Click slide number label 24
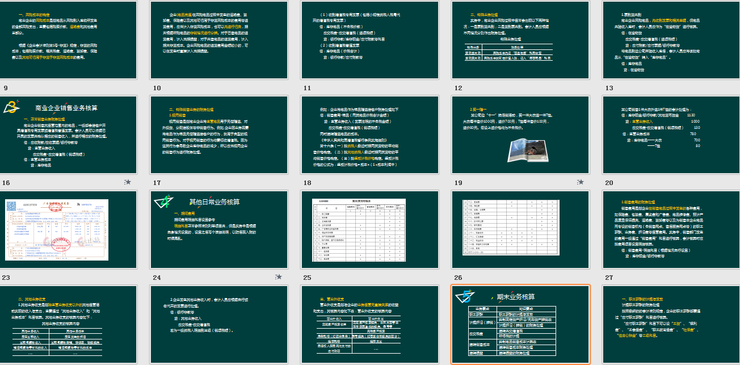Image resolution: width=740 pixels, height=365 pixels. 157,278
